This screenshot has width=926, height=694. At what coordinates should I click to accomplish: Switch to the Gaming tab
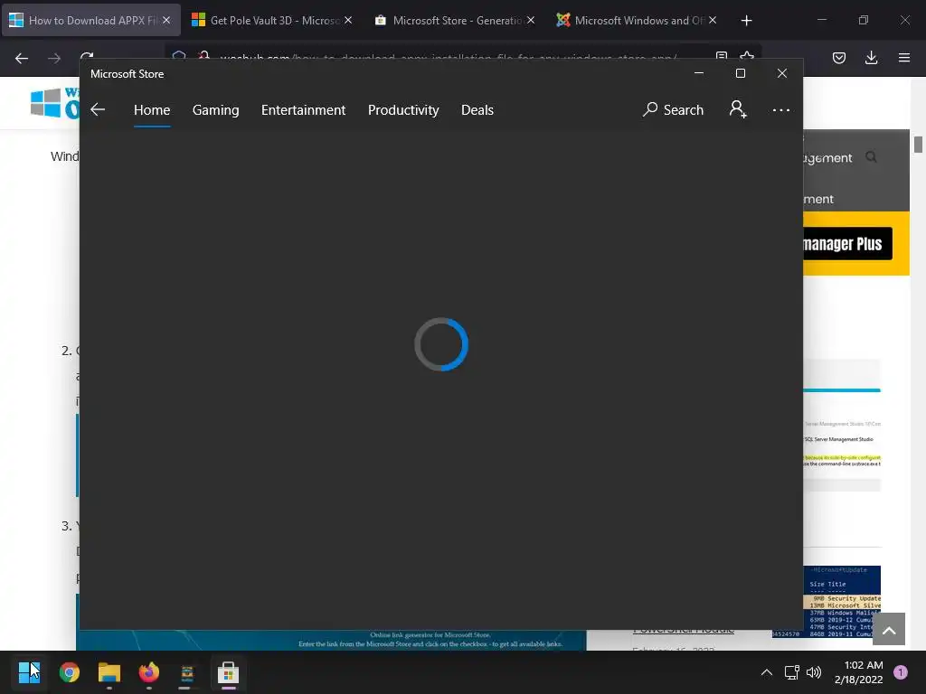[215, 109]
